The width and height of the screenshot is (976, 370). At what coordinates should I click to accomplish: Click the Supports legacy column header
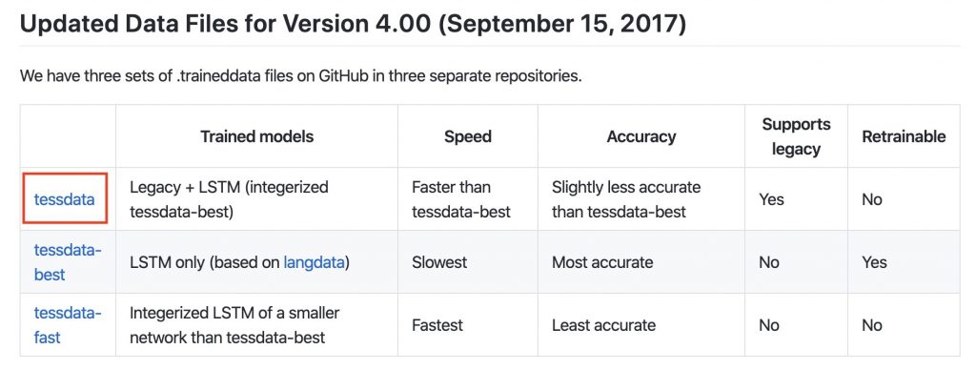click(x=796, y=136)
